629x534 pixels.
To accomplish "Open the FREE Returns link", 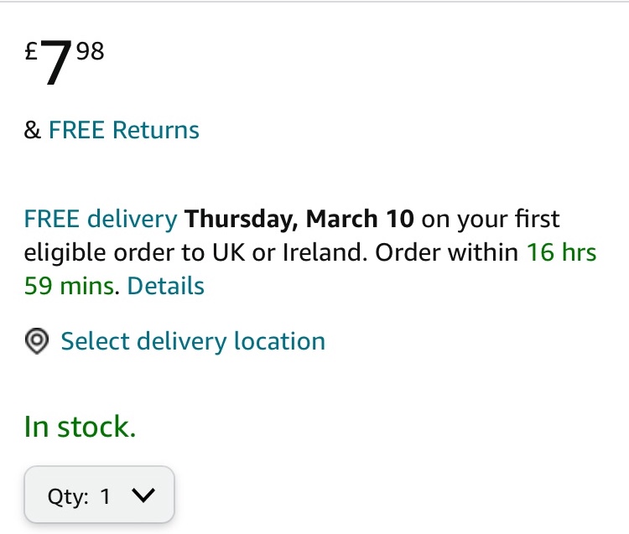I will click(x=124, y=131).
